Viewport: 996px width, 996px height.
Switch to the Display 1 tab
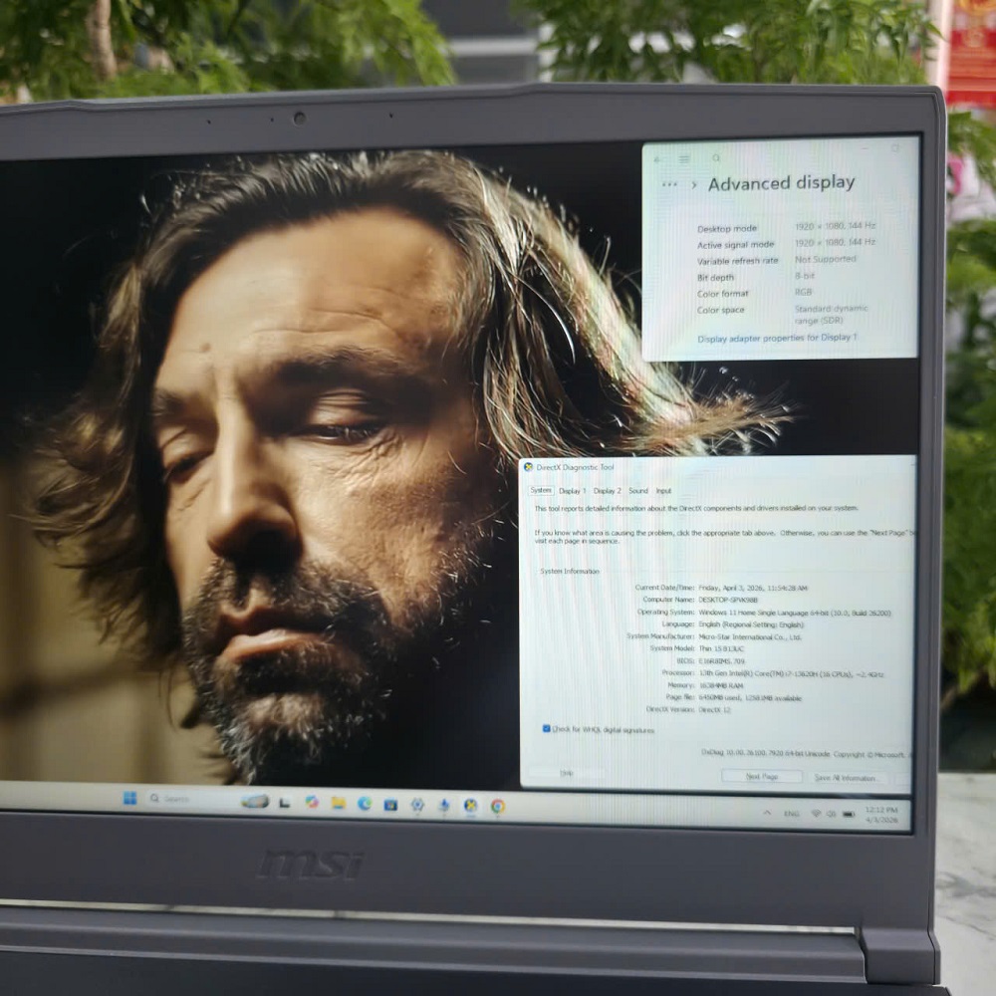click(572, 491)
